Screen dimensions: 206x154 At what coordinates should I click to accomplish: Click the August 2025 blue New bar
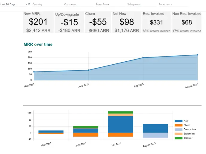pos(155,128)
